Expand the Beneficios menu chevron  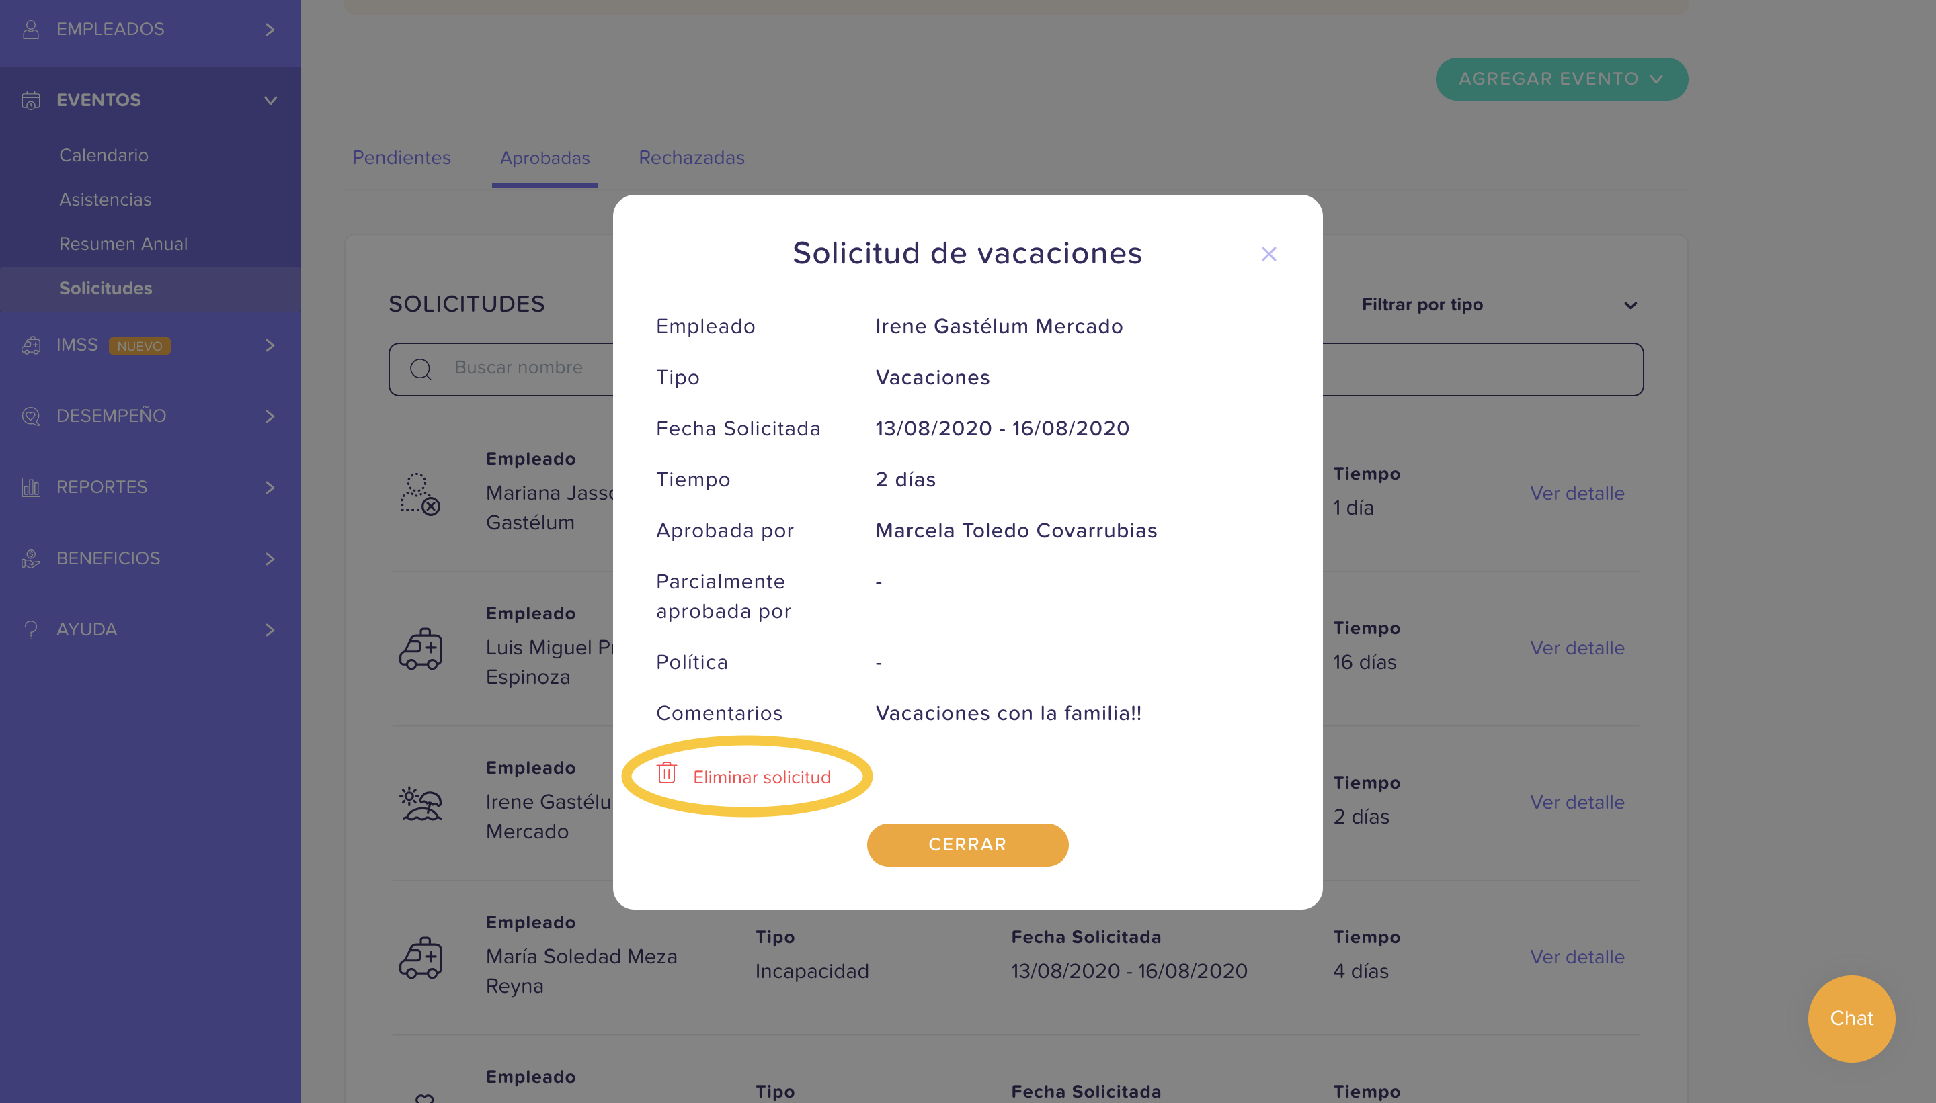(x=270, y=558)
